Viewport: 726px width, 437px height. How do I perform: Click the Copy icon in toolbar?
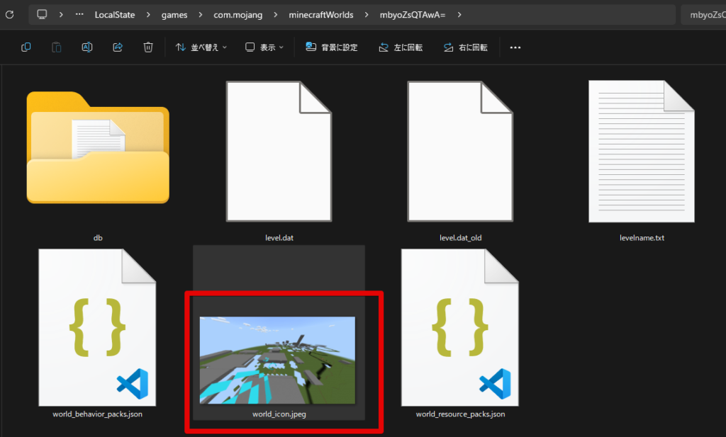[x=26, y=47]
